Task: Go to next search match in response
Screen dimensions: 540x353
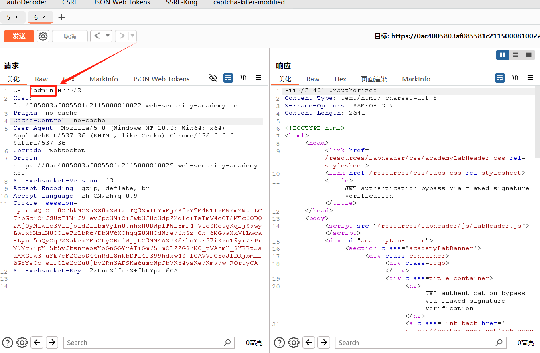Action: point(324,343)
